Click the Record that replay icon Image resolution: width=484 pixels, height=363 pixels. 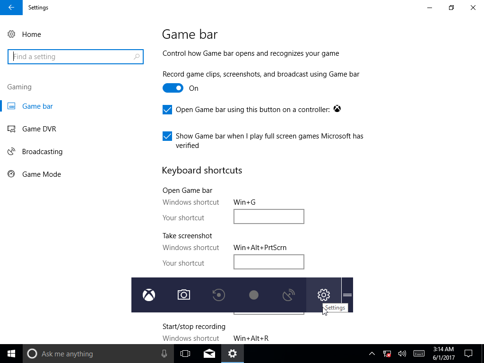click(218, 295)
